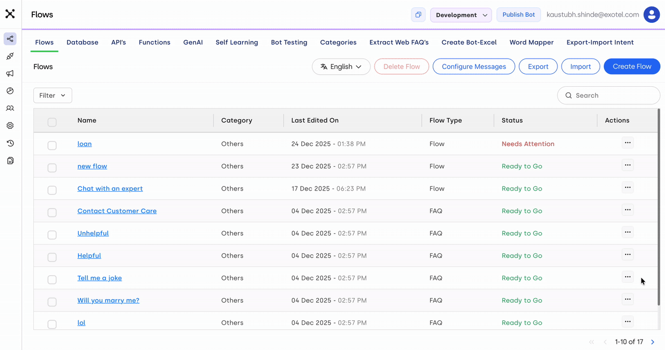665x350 pixels.
Task: Open actions menu for Helpful row
Action: pos(628,254)
